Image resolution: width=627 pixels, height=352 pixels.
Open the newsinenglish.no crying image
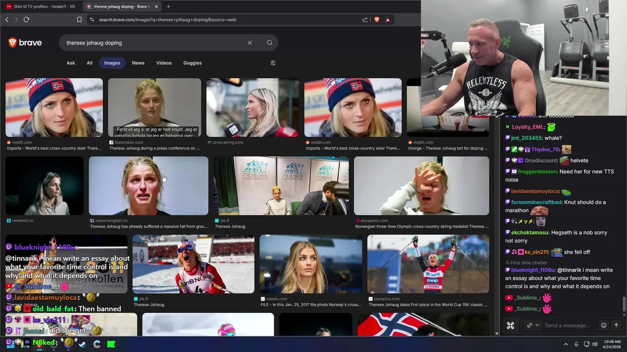(x=148, y=186)
